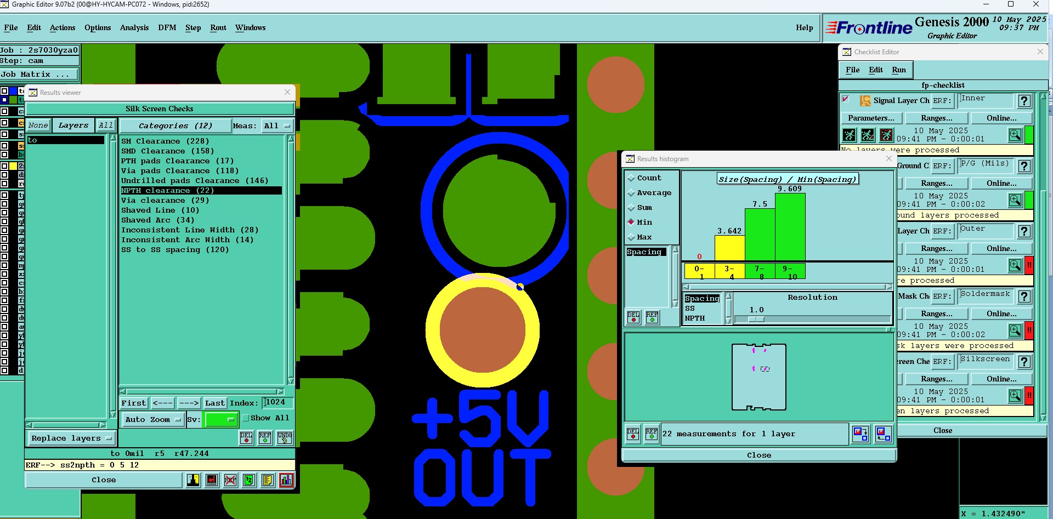Select Min radio in Results histogram
This screenshot has height=519, width=1053.
631,222
